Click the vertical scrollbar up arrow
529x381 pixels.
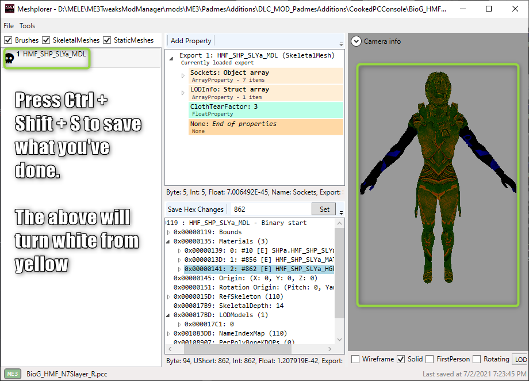pos(339,223)
